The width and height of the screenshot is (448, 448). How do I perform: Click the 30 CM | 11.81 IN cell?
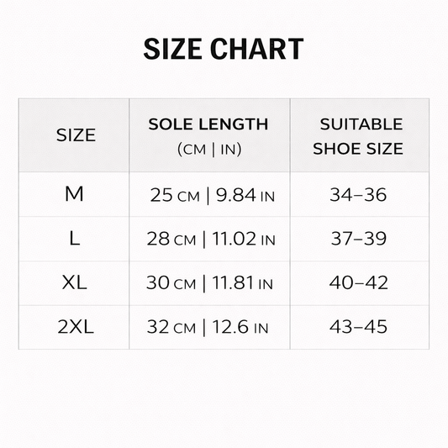pos(209,283)
